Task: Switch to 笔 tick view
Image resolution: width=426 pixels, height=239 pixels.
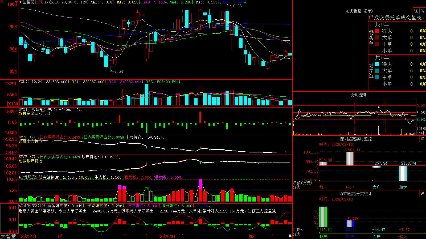Action: click(423, 11)
